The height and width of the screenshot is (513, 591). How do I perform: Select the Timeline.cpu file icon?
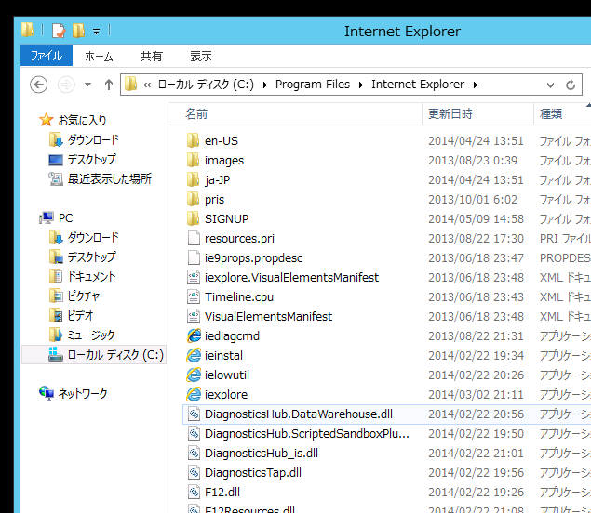(194, 297)
